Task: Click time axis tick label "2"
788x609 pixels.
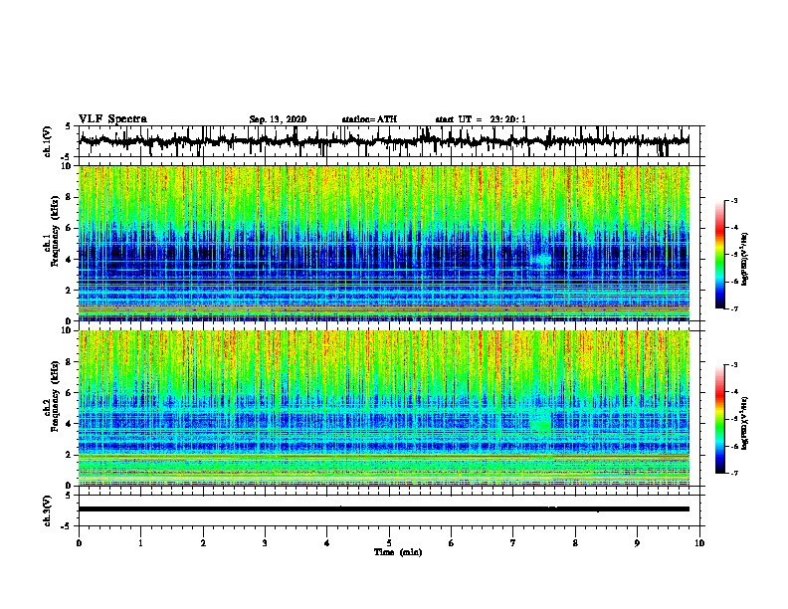Action: (x=203, y=543)
